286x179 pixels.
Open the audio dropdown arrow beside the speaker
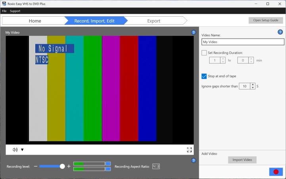(x=22, y=150)
